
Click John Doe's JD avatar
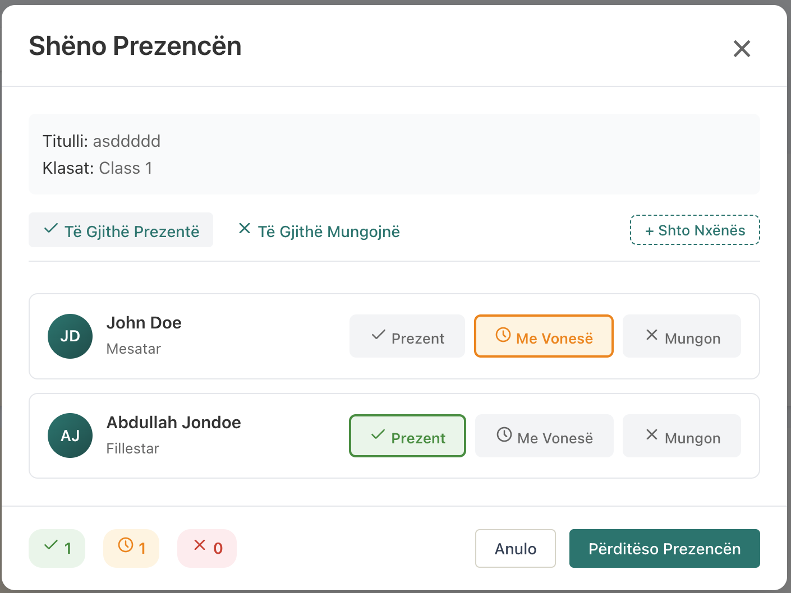(70, 336)
